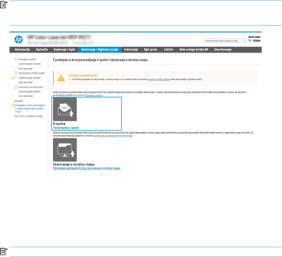
Task: Open the Umrežavanje tab
Action: pos(223,49)
